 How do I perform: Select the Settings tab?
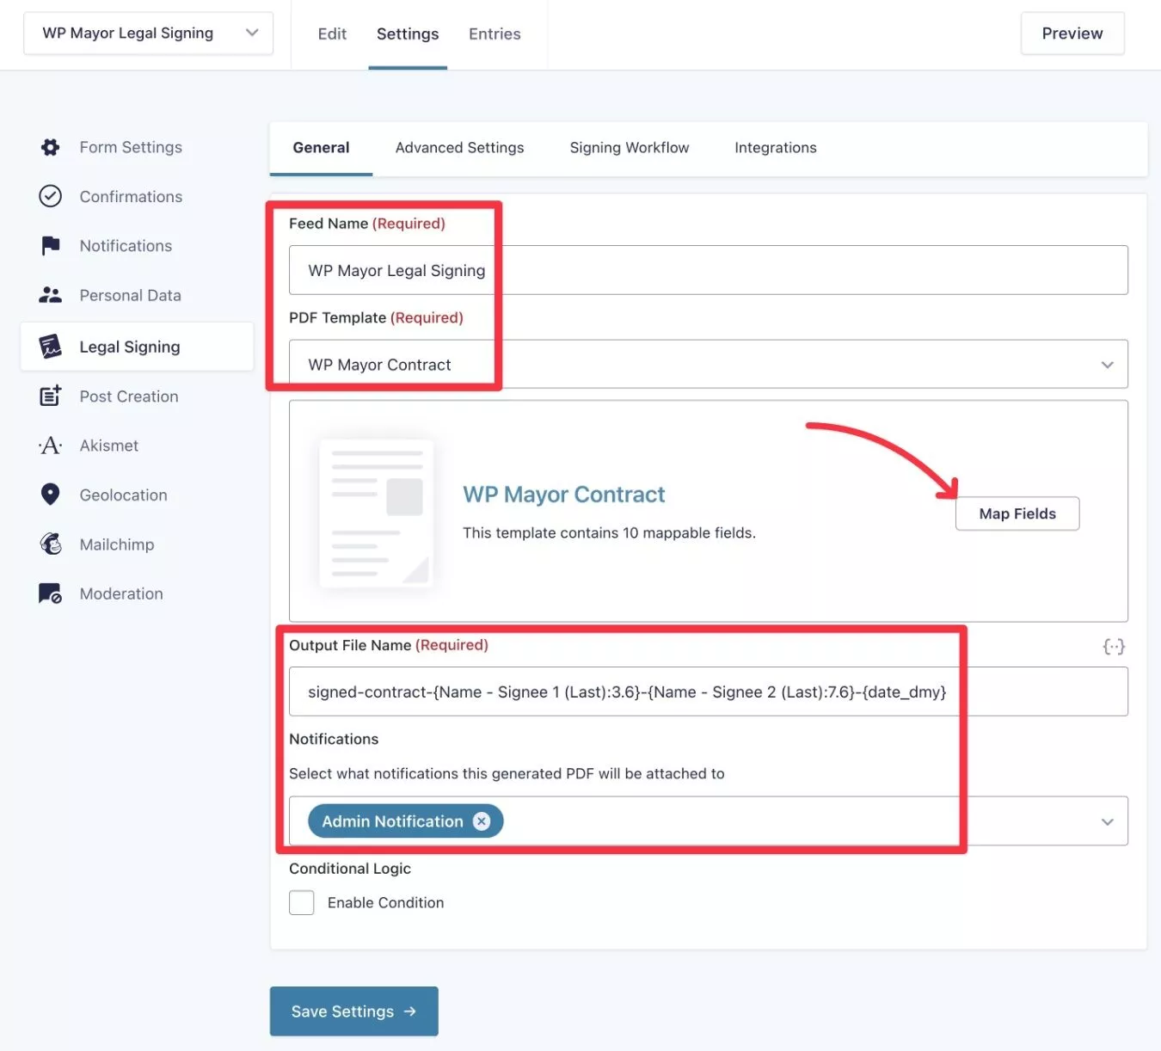[408, 34]
